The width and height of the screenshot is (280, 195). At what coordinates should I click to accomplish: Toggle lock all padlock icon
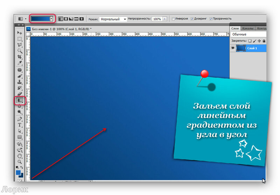[264, 41]
